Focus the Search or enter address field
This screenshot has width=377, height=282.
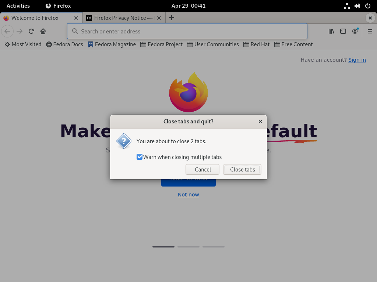(x=187, y=31)
